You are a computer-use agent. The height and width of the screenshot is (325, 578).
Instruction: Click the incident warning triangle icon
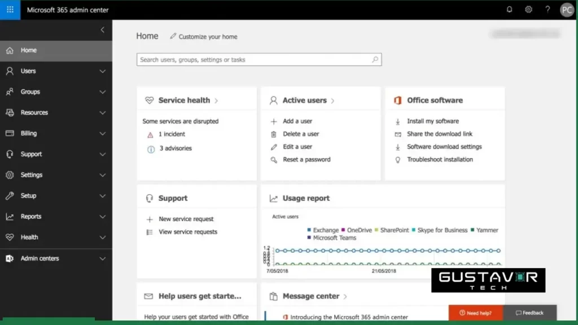[x=150, y=135]
